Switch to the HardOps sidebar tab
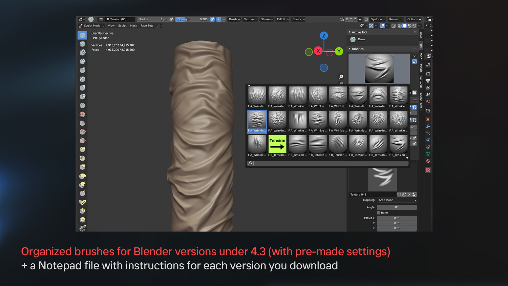 (x=421, y=82)
